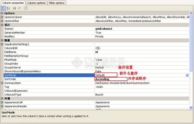Screen dimensions: 194x124
Task: Collapse the Options category
Action: coord(2,13)
